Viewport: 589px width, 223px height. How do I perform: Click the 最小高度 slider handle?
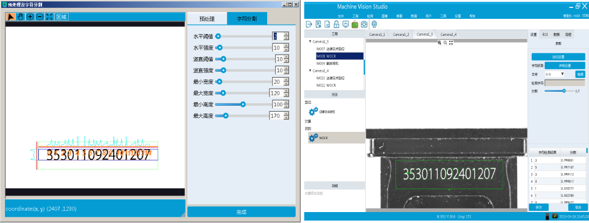click(x=243, y=105)
